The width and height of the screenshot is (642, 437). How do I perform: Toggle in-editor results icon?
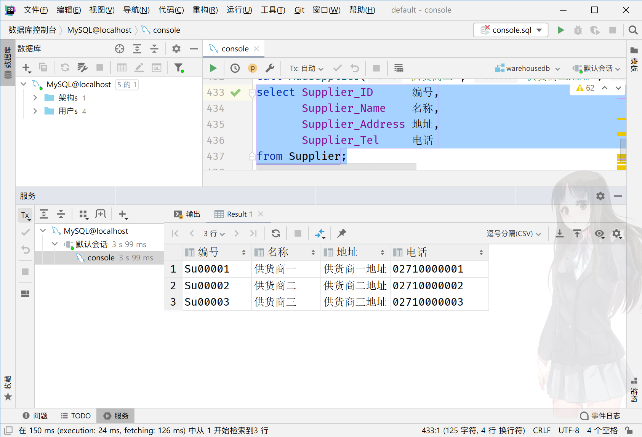pyautogui.click(x=399, y=68)
